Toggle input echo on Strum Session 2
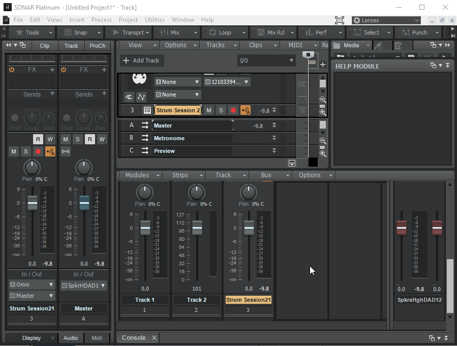This screenshot has height=346, width=457. 246,110
